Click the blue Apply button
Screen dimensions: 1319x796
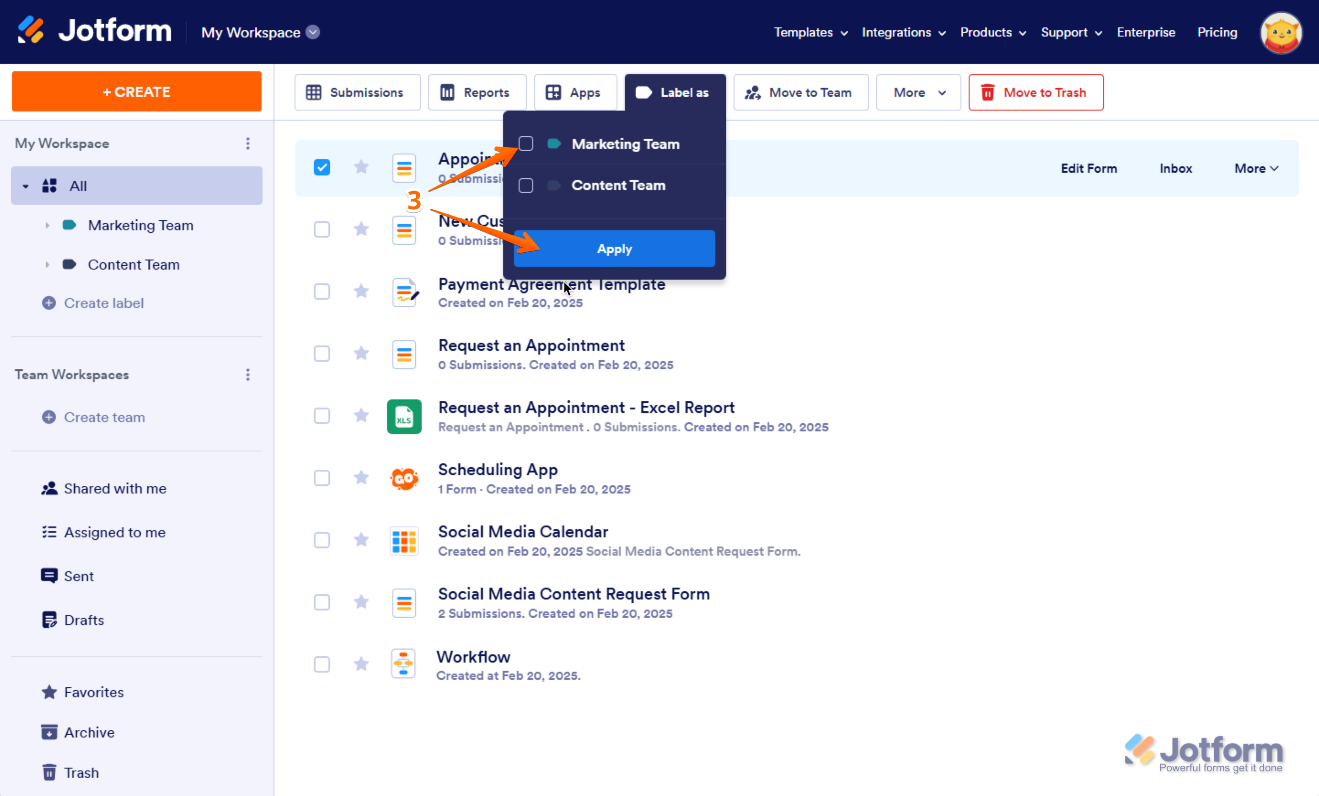point(614,249)
